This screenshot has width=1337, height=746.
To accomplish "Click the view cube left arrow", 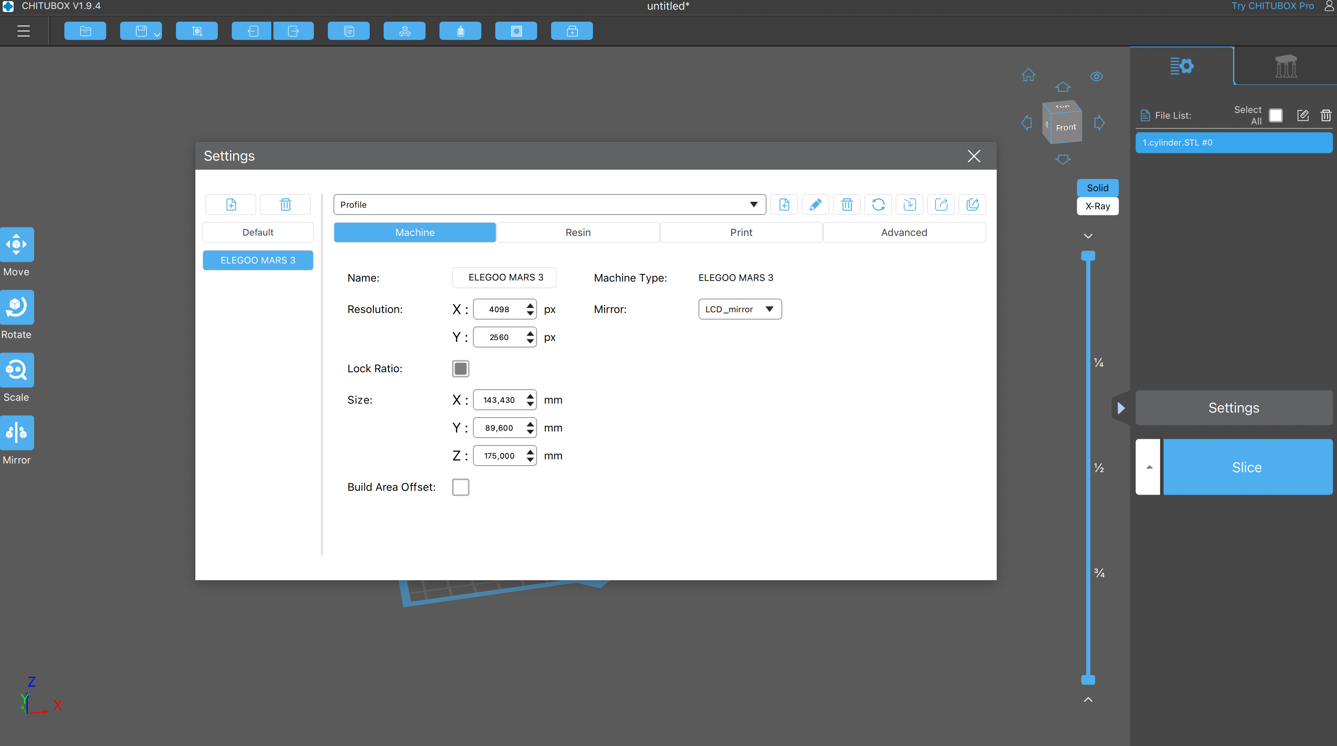I will pyautogui.click(x=1026, y=124).
